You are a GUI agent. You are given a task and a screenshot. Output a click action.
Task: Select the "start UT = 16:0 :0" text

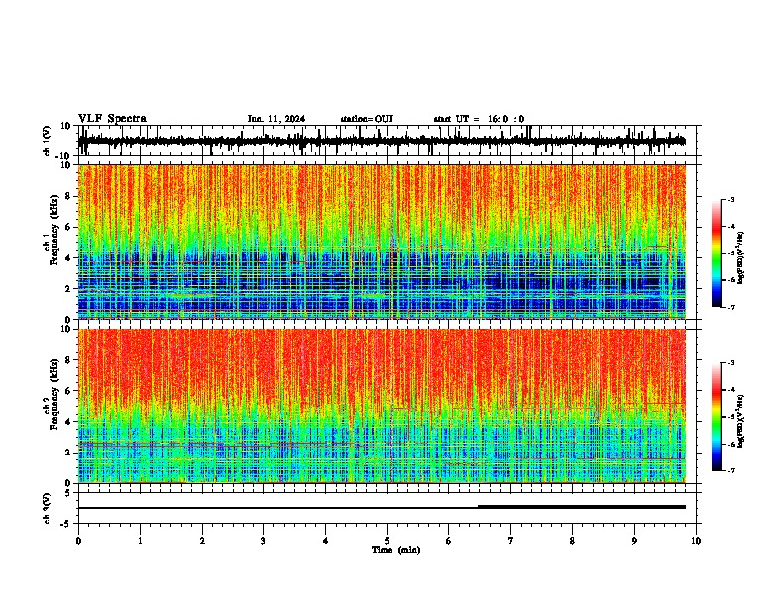(x=478, y=119)
